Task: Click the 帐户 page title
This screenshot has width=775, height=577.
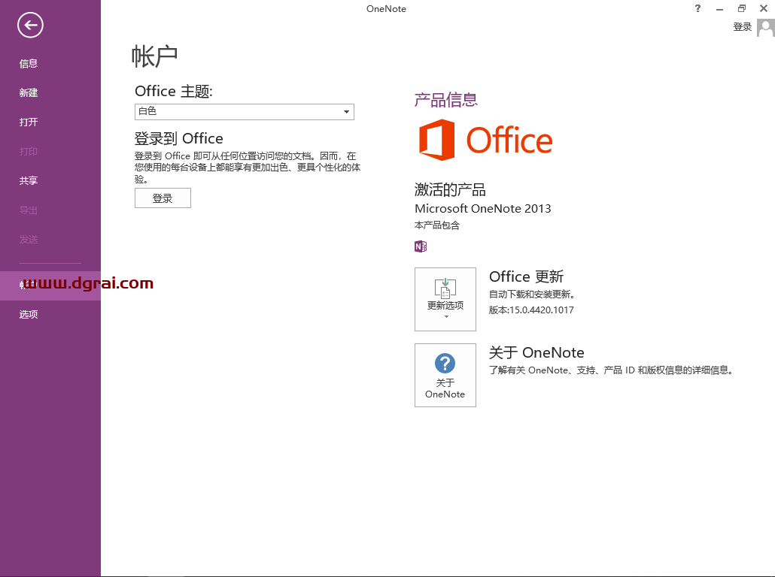Action: [155, 56]
